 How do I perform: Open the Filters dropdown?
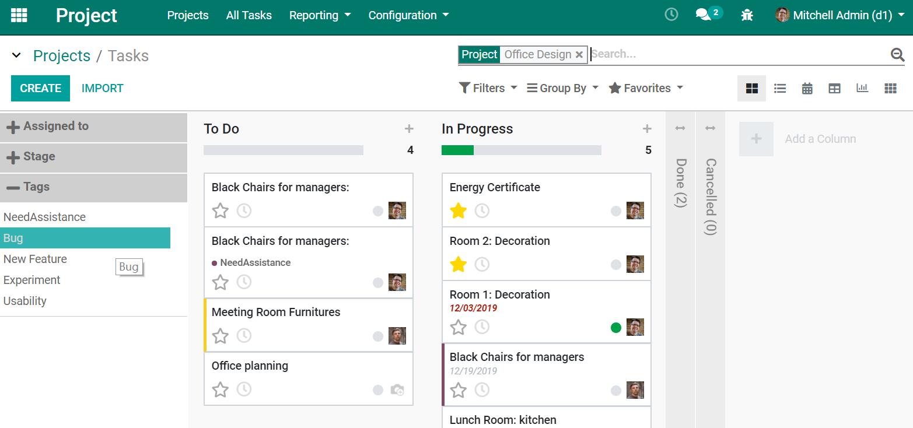488,88
